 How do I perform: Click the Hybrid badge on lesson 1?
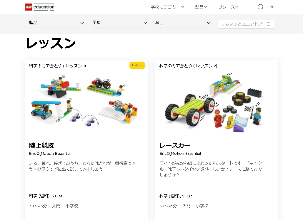point(137,65)
